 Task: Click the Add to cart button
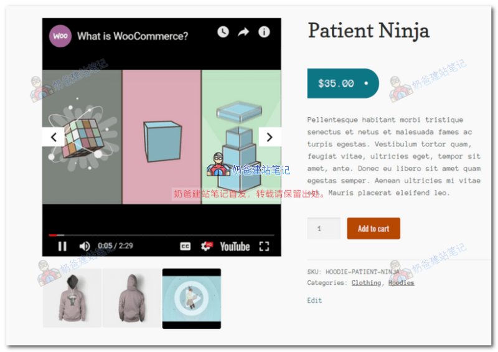(x=374, y=228)
